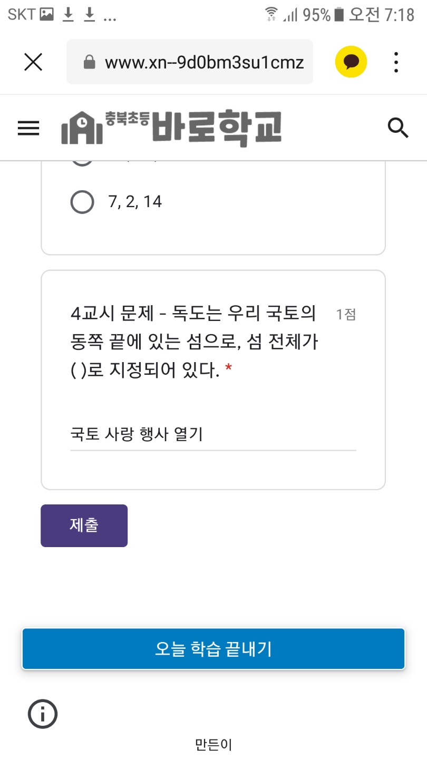The image size is (427, 759).
Task: Click the 제출 submit button
Action: coord(84,526)
